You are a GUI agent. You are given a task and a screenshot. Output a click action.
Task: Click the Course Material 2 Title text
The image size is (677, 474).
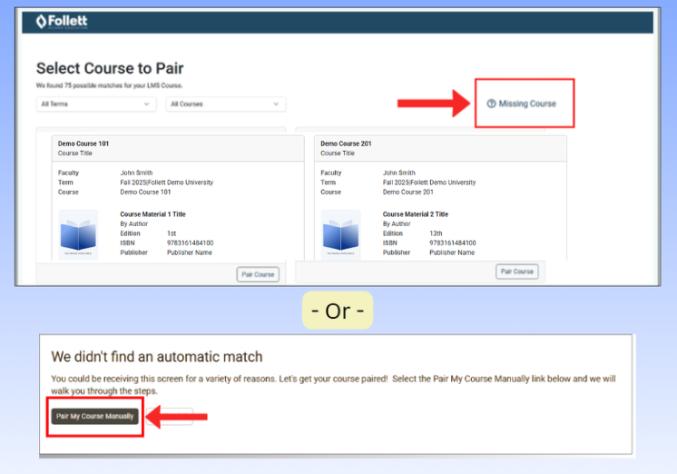416,214
